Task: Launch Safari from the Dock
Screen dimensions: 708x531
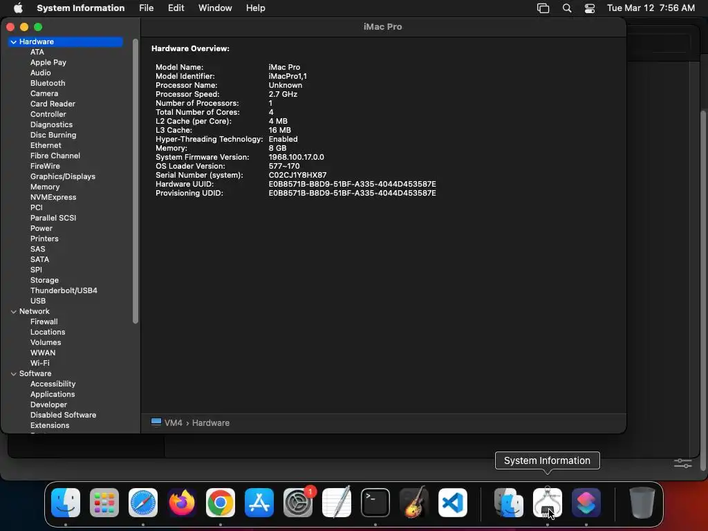Action: (143, 503)
